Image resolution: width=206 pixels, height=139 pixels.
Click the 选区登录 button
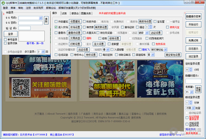[193, 56]
